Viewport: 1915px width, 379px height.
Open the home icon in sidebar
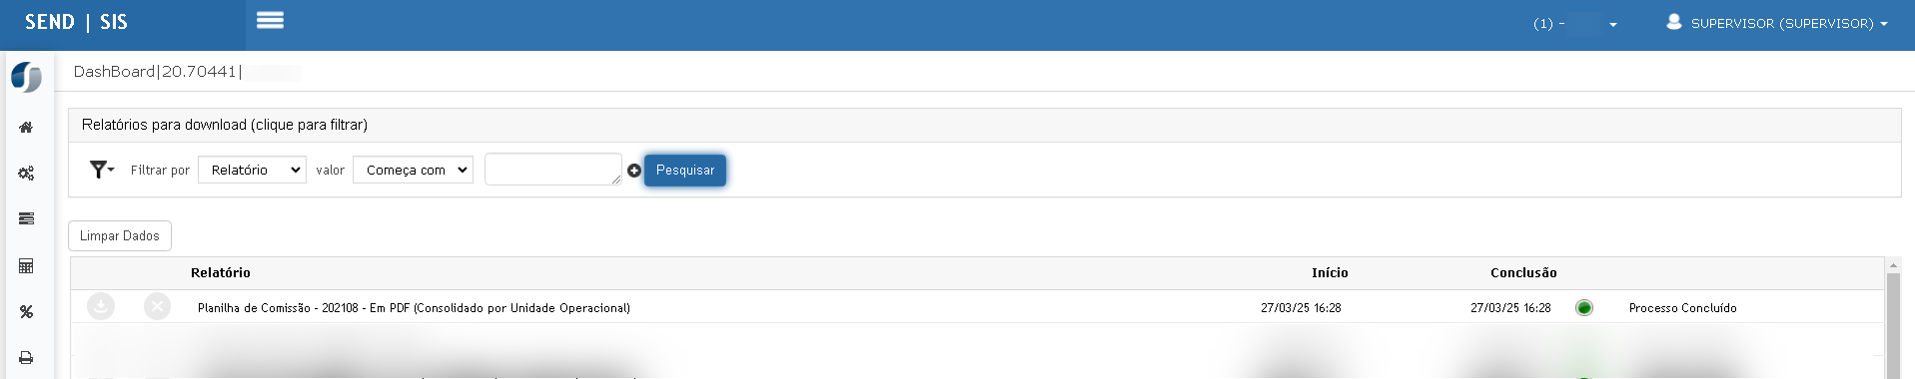point(26,128)
